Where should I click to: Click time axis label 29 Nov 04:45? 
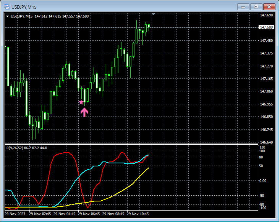pyautogui.click(x=64, y=214)
